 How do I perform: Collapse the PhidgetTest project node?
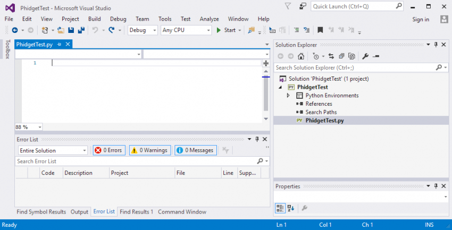tap(280, 87)
